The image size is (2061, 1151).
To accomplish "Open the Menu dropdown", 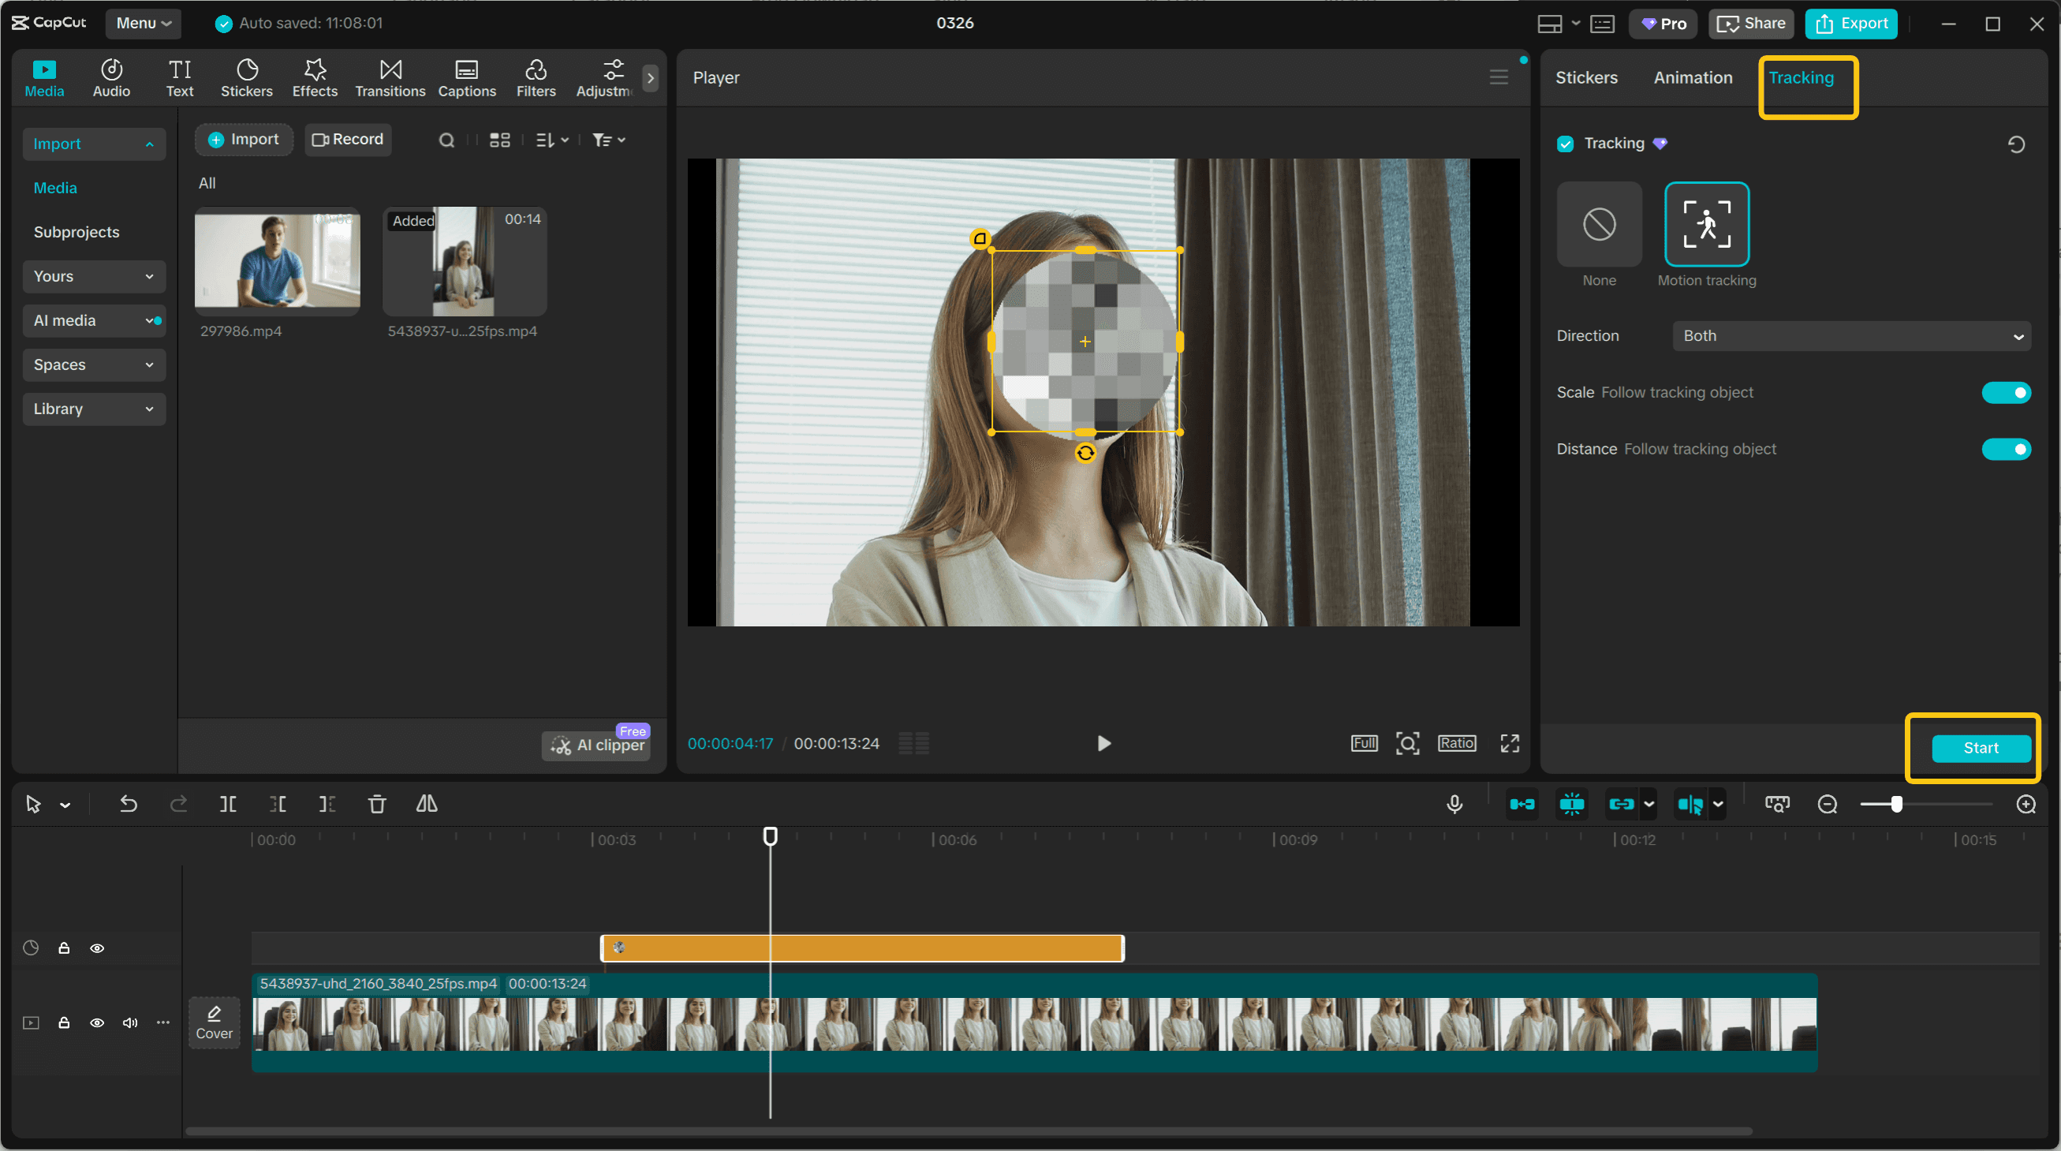I will click(x=144, y=23).
